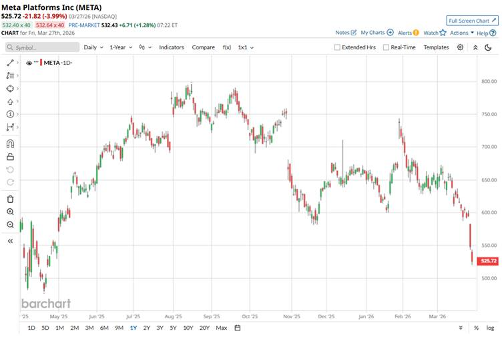
Task: Open the Indicators menu
Action: [x=172, y=47]
